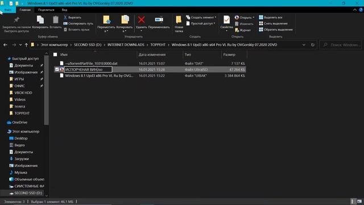
Task: Expand Простой доступ dropdown
Action: coord(214,23)
